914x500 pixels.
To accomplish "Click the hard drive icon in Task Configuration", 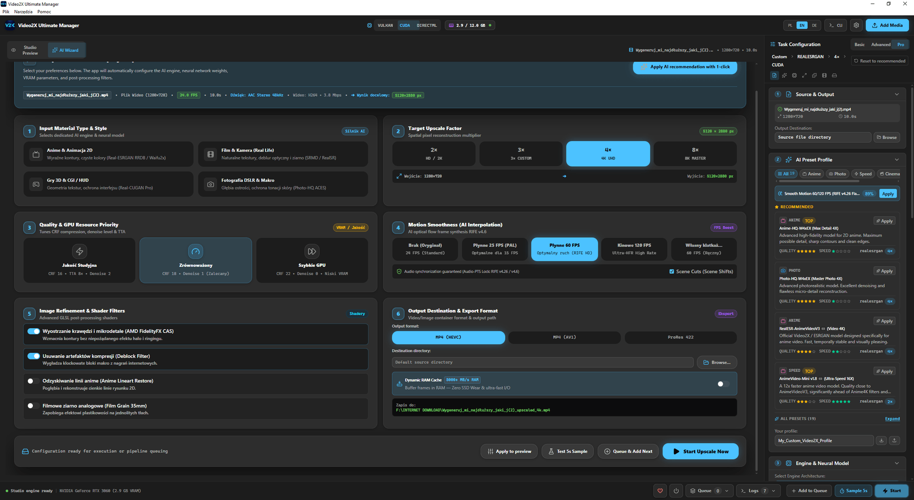I will [835, 75].
